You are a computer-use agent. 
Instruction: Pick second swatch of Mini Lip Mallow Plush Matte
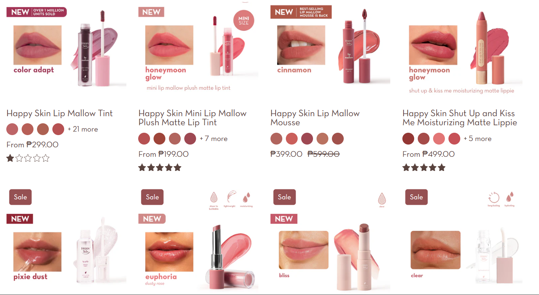click(159, 139)
